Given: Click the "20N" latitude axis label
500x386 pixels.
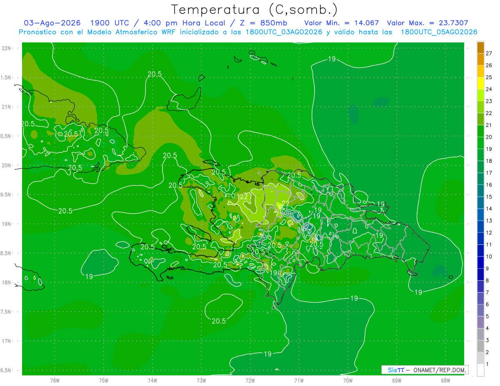Looking at the screenshot, I should coord(7,165).
